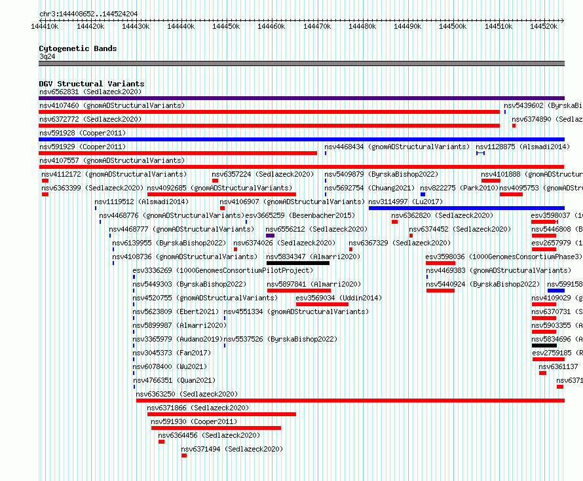Viewport: 583px width, 481px height.
Task: Select the nsv4766351 (Quan2021) label
Action: 174,380
